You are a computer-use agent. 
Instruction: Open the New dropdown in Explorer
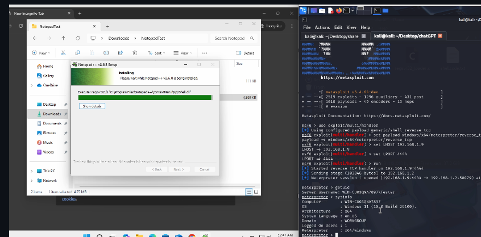coord(41,53)
